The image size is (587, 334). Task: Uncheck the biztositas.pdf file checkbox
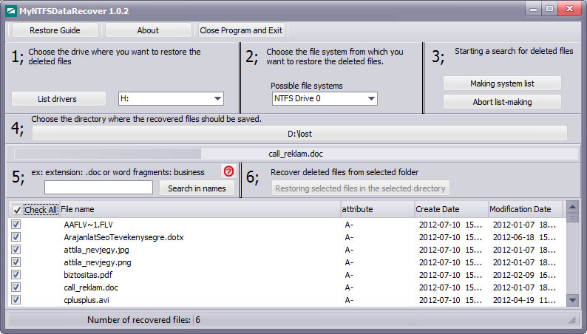tap(16, 275)
